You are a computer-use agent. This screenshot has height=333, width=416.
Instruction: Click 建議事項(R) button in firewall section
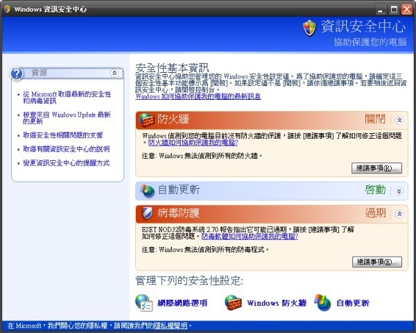tap(376, 168)
